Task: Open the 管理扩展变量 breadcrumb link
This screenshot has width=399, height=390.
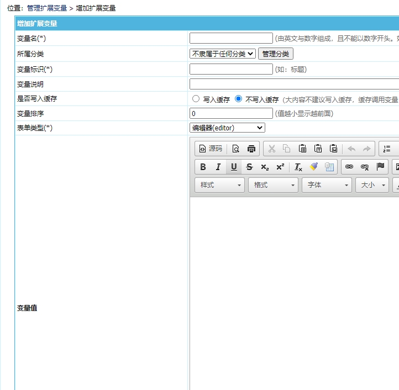Action: pos(47,8)
